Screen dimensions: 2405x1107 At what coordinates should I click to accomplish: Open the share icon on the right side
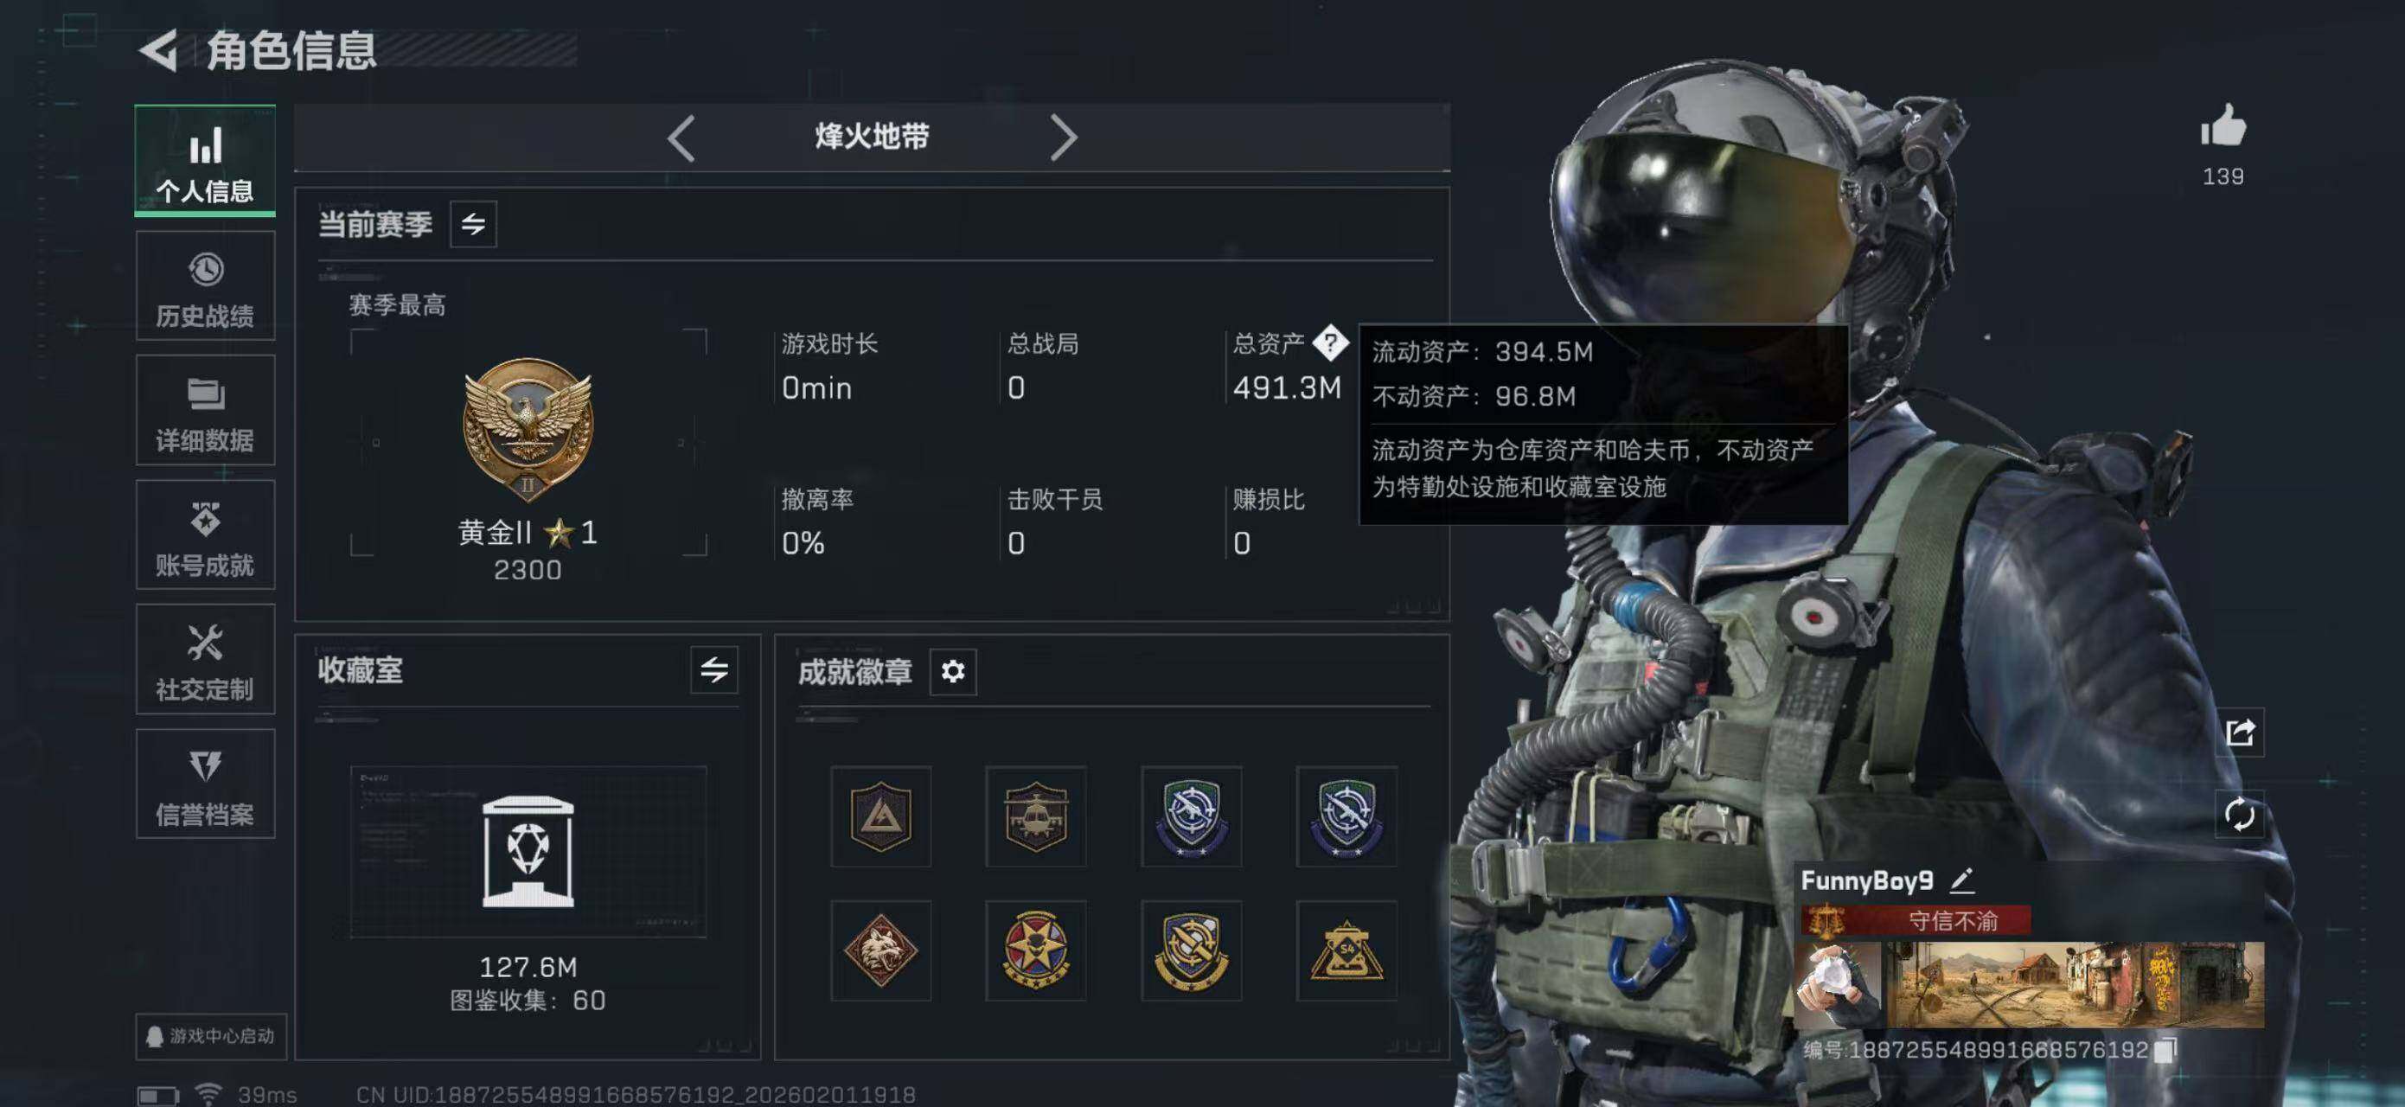point(2239,732)
